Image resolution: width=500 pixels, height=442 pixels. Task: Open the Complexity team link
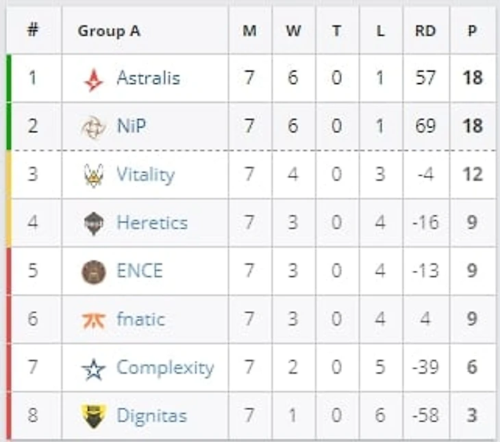pyautogui.click(x=165, y=367)
